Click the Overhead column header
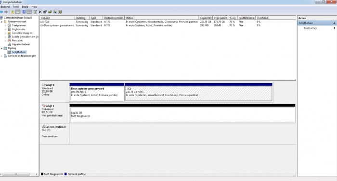 click(x=262, y=18)
